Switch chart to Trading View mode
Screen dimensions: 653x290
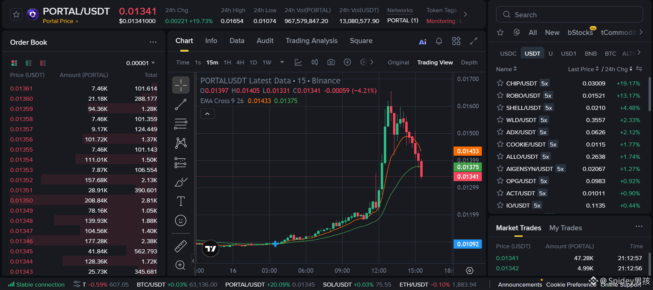coord(435,62)
